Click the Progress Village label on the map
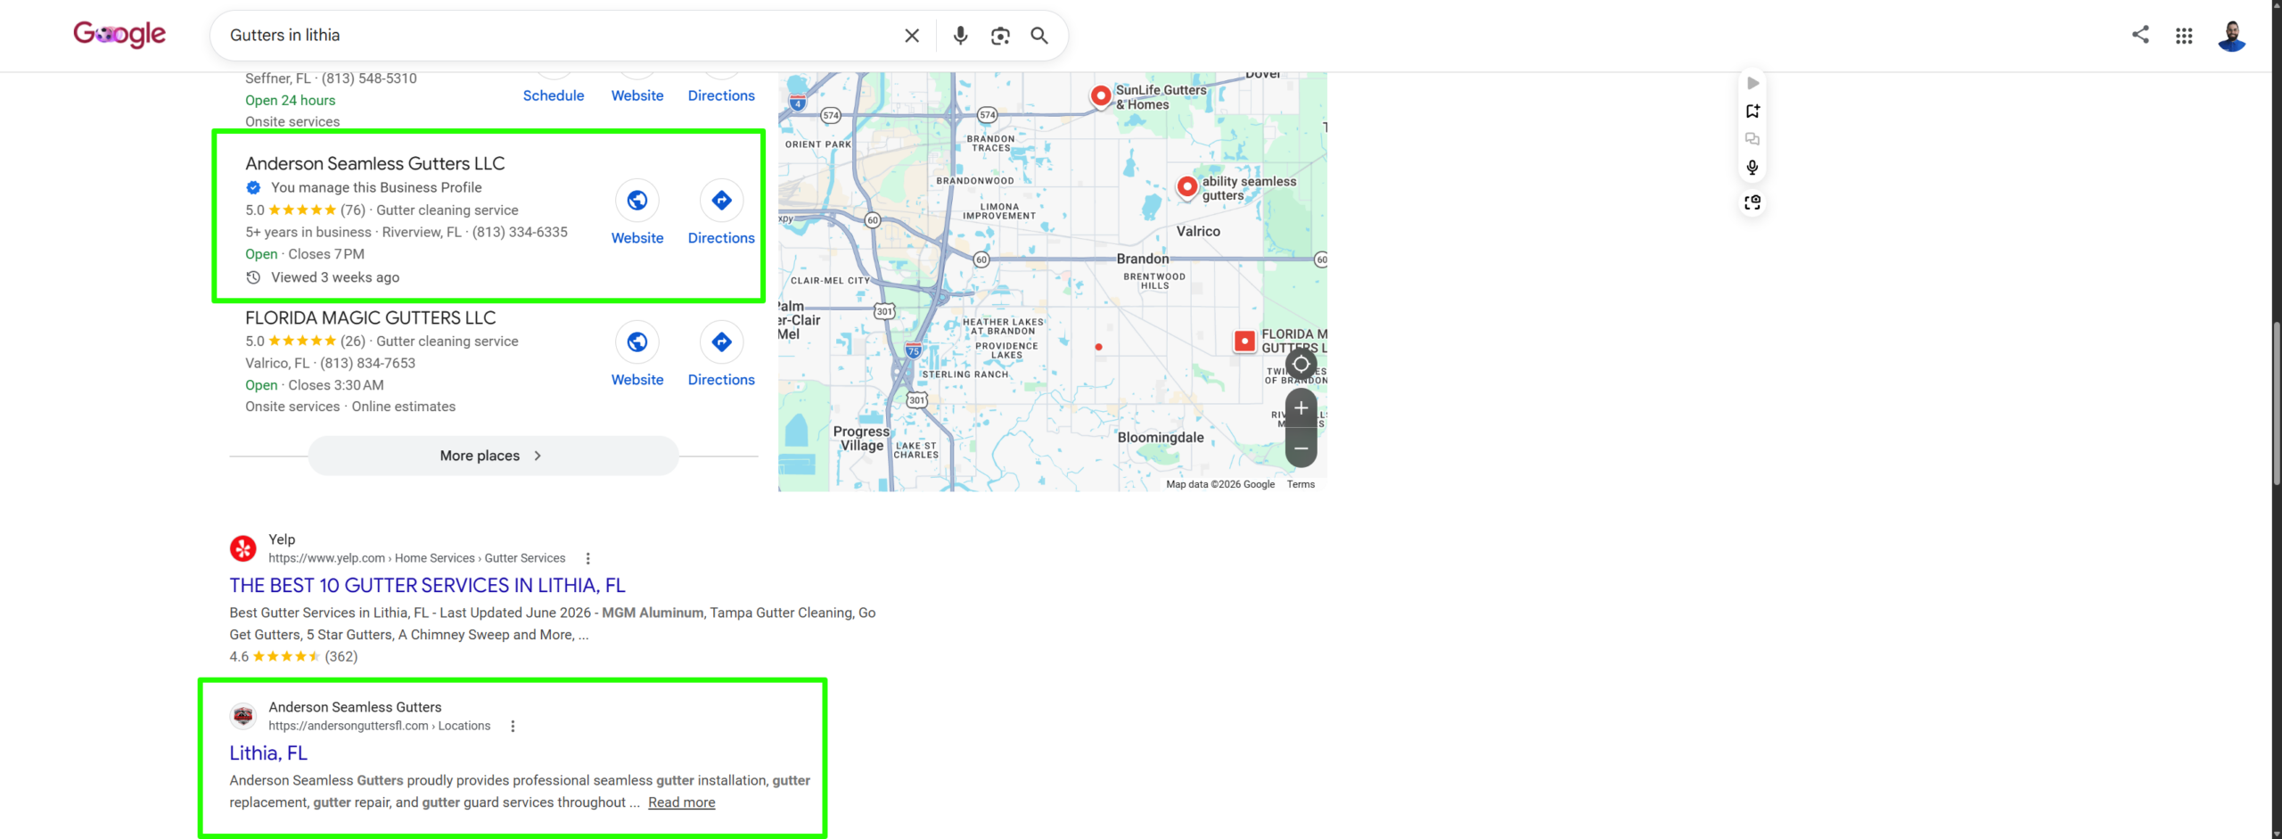 click(x=861, y=439)
